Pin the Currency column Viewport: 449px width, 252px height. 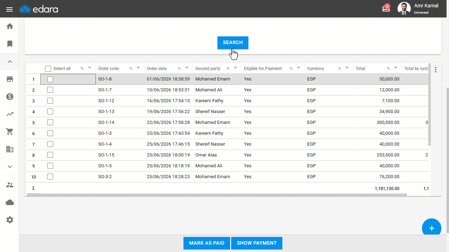pos(340,69)
